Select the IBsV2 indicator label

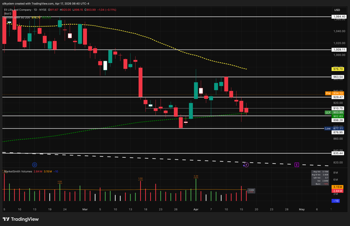8,13
